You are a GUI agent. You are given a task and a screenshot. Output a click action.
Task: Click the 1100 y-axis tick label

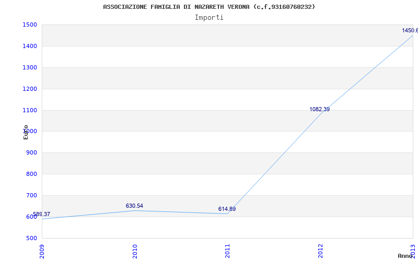(30, 110)
